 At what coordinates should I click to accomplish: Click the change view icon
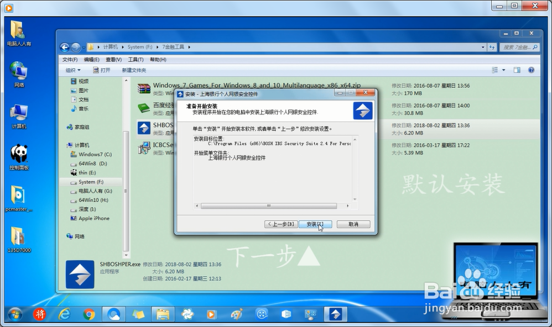[494, 70]
